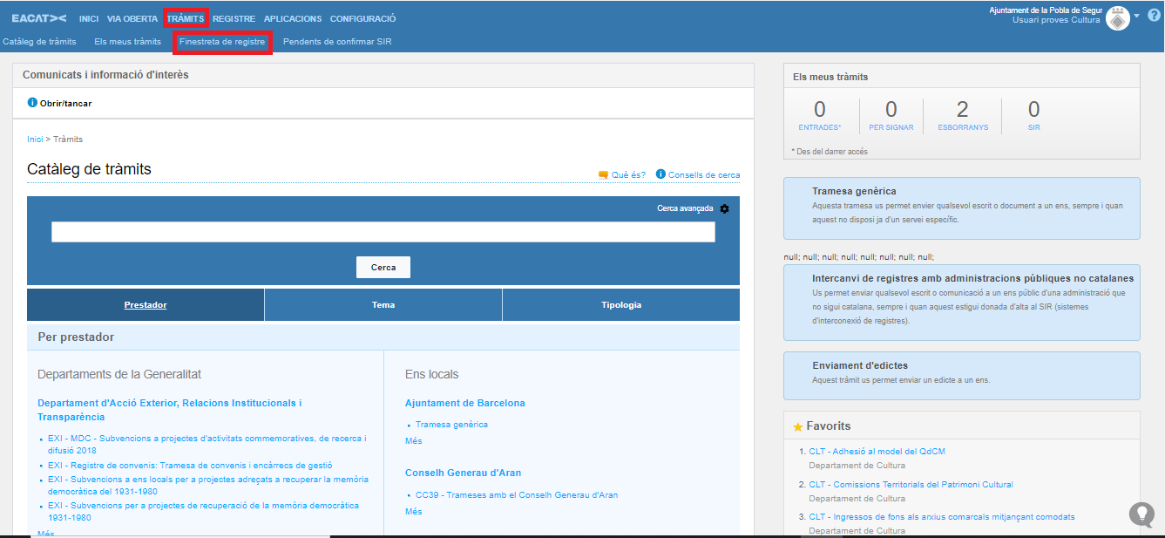The height and width of the screenshot is (538, 1165).
Task: Open the Tramesa genèrica panel
Action: [961, 208]
